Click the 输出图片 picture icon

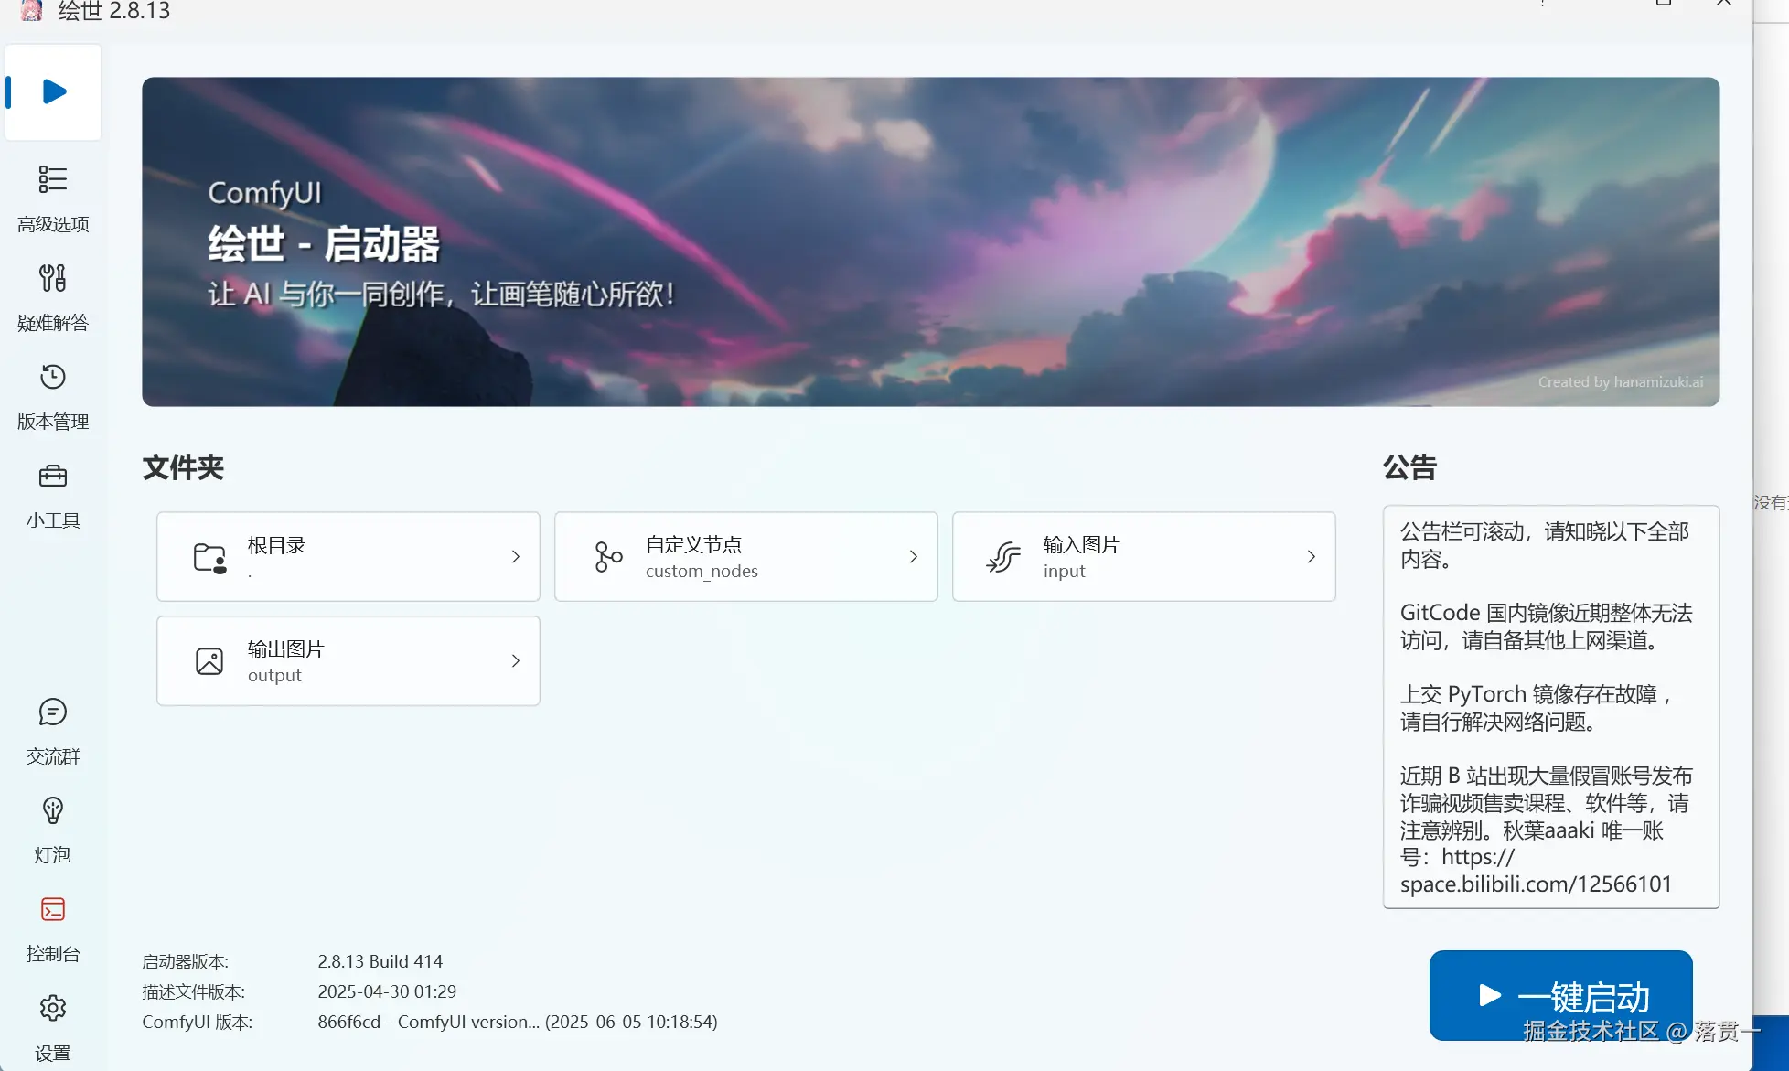(209, 660)
